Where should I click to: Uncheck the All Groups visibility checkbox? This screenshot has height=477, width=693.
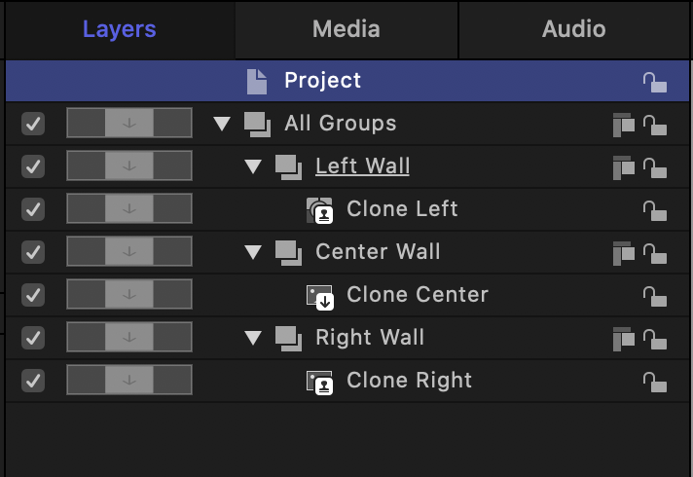[x=33, y=124]
